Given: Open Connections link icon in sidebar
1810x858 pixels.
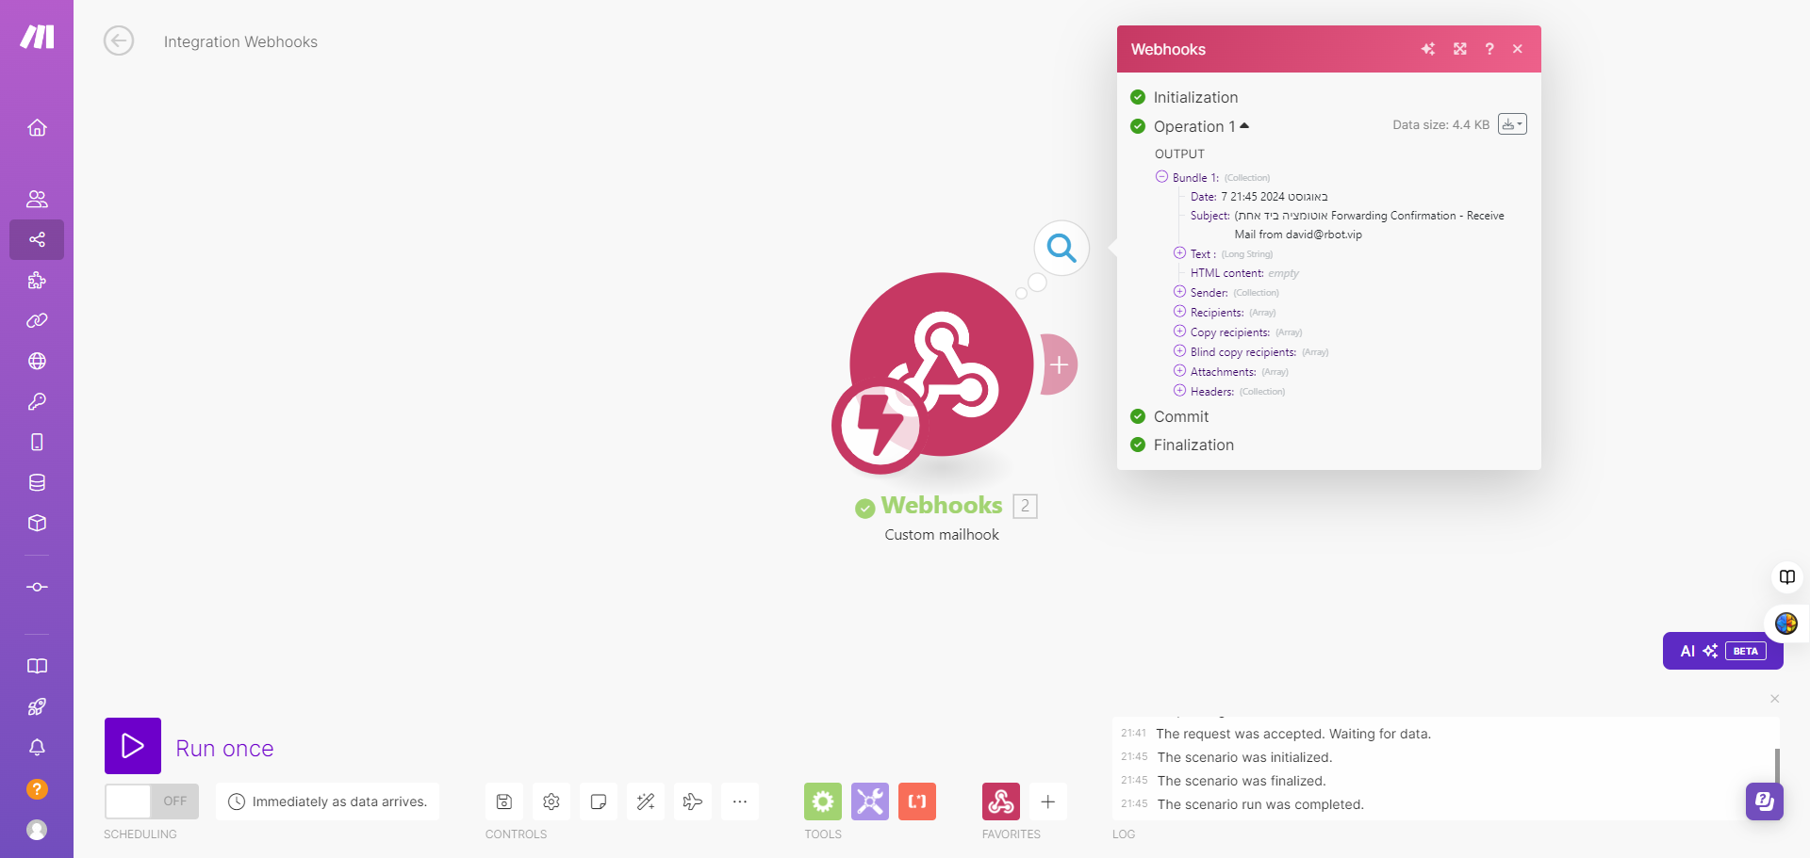Looking at the screenshot, I should click(x=37, y=320).
